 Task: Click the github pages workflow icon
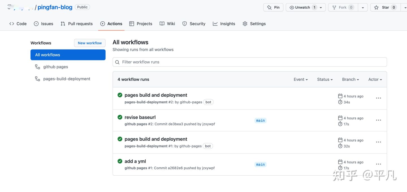(37, 67)
